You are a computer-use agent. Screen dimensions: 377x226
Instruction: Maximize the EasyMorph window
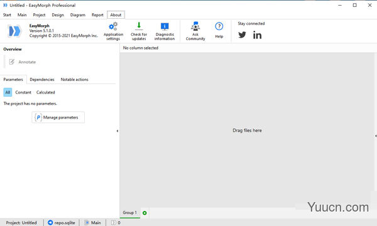click(x=354, y=5)
